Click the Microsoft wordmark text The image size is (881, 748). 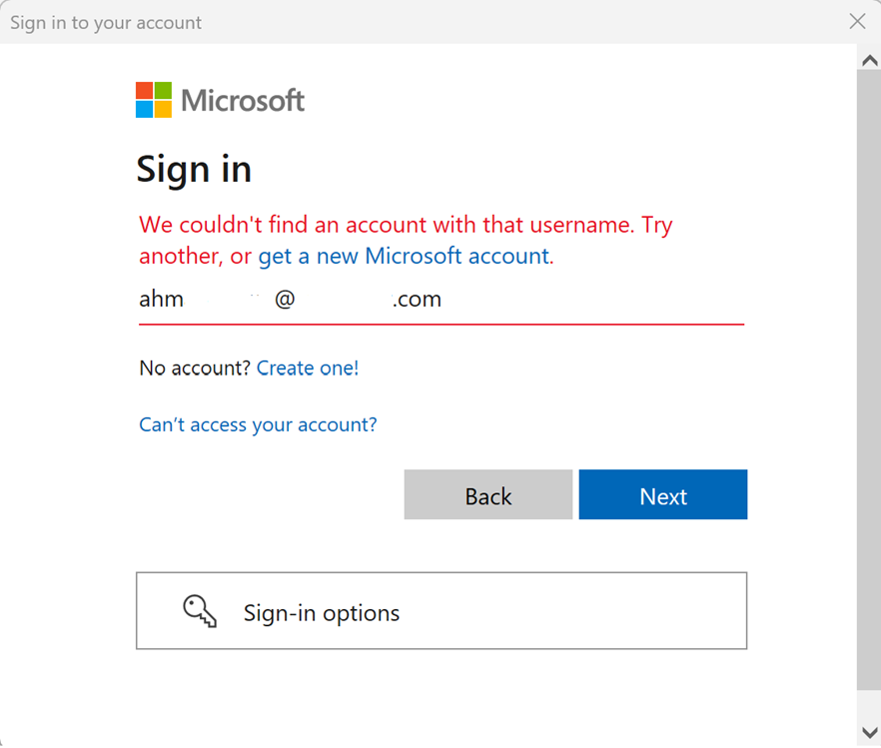click(x=243, y=101)
